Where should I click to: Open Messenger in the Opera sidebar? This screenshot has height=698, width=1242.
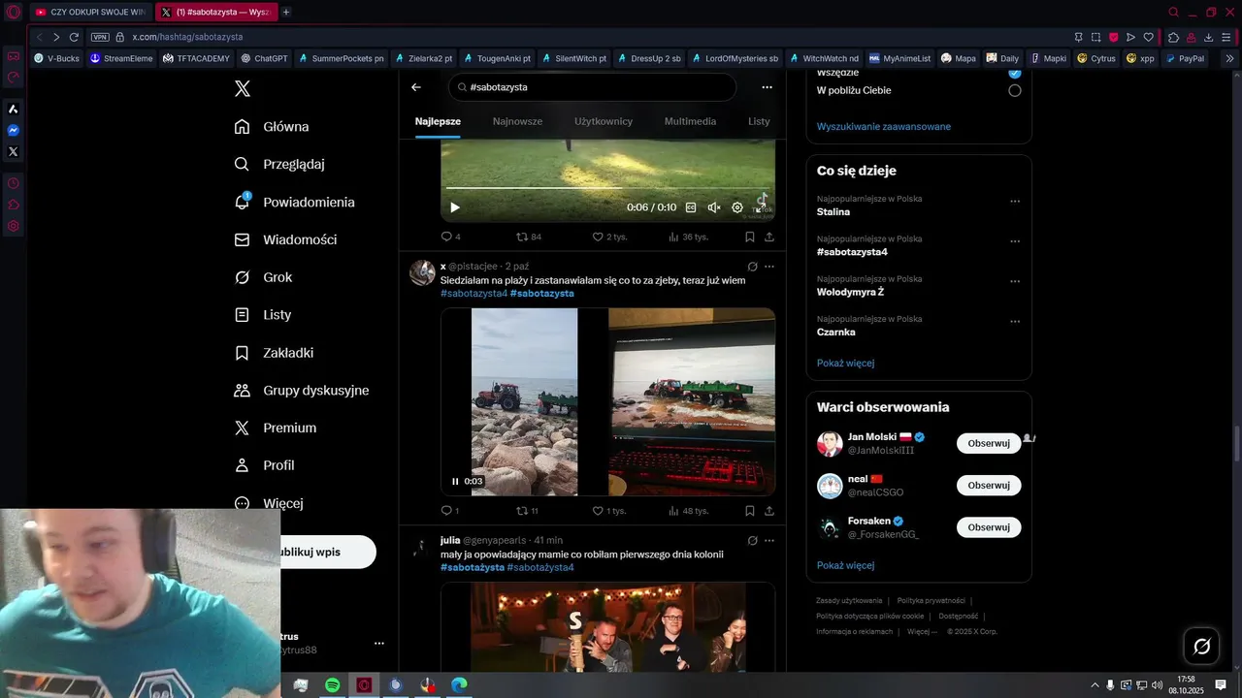[x=14, y=131]
